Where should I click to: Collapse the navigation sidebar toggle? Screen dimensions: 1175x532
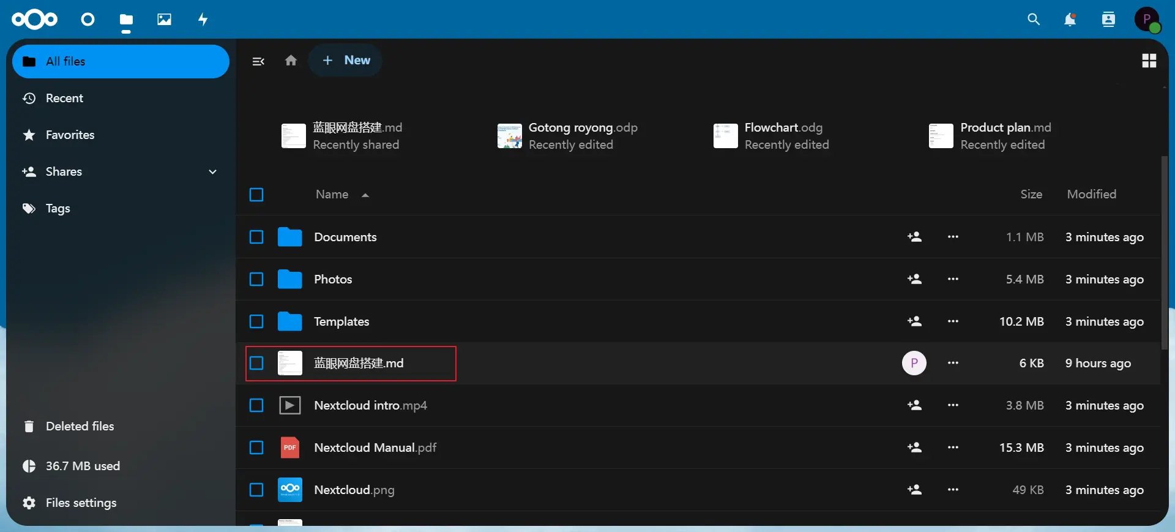(x=258, y=61)
